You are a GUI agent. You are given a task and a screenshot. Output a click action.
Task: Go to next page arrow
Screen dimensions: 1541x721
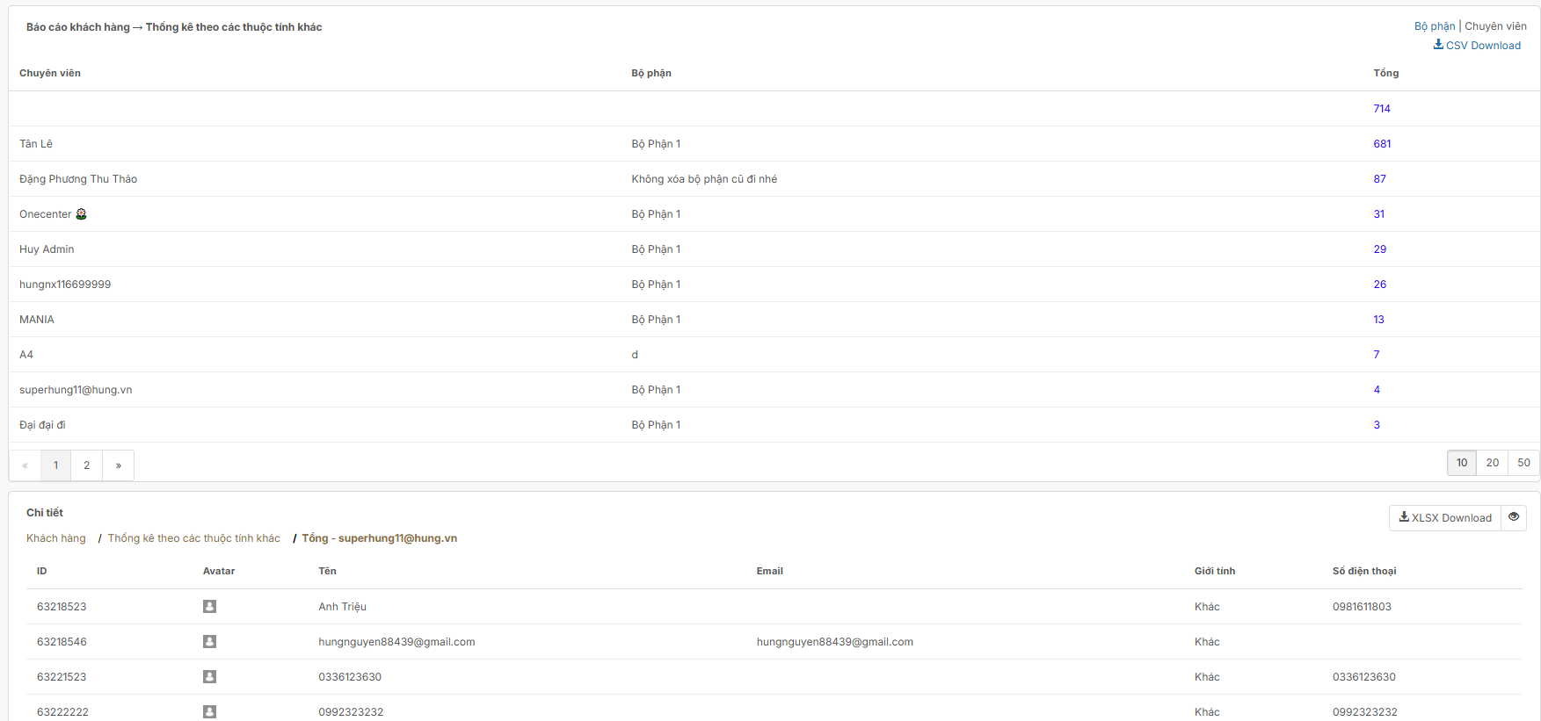click(x=118, y=465)
